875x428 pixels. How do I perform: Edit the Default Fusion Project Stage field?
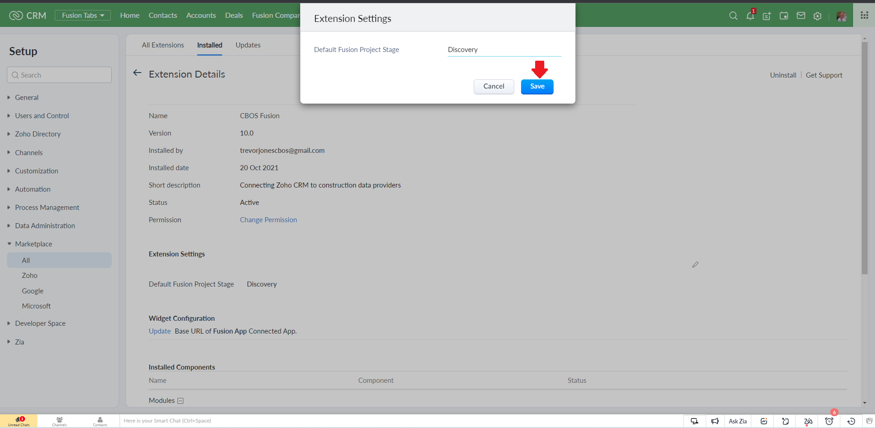coord(505,50)
